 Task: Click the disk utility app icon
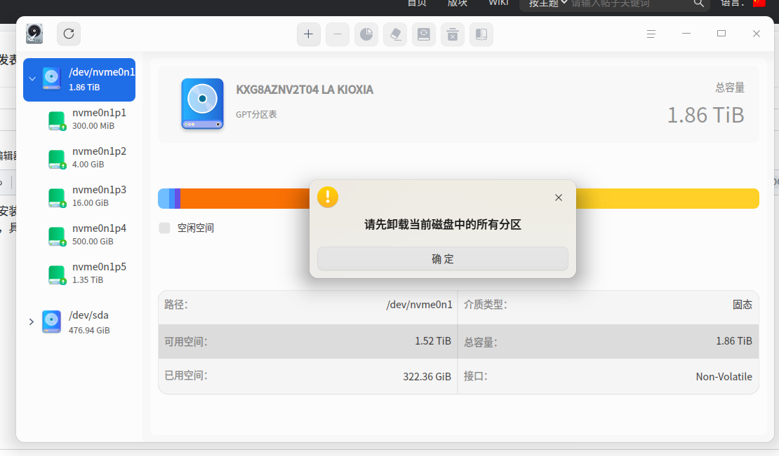click(34, 34)
